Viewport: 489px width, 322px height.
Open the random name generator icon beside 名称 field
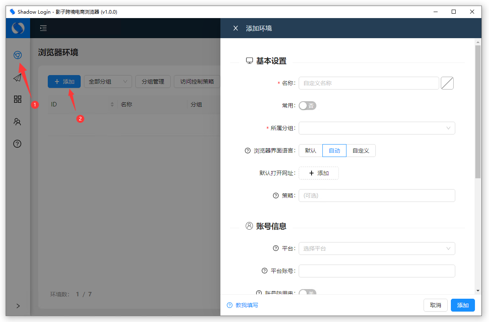(x=447, y=83)
